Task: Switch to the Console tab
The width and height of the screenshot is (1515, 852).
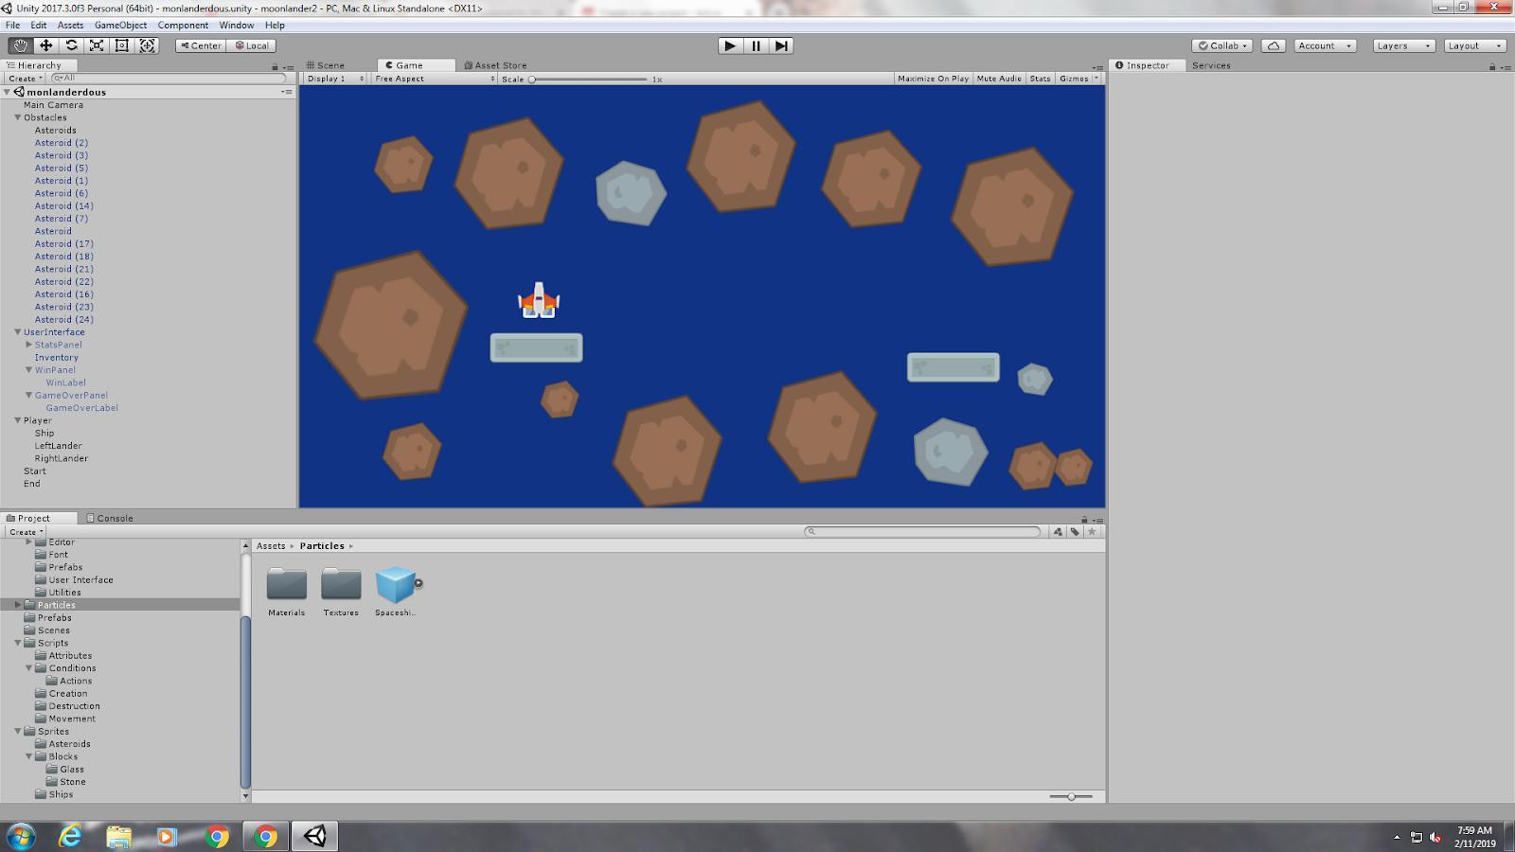Action: click(109, 518)
